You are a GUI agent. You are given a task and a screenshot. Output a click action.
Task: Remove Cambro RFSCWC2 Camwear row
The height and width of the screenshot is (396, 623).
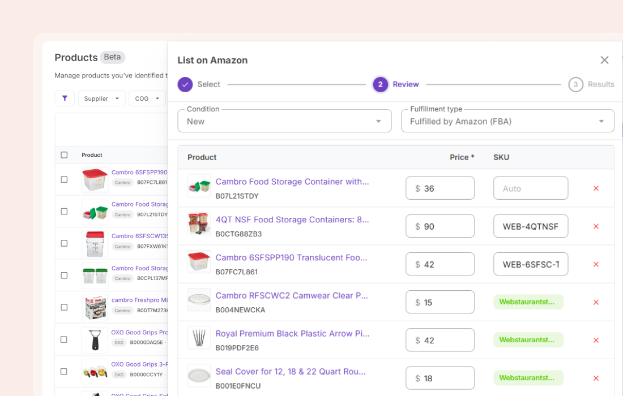pos(596,302)
